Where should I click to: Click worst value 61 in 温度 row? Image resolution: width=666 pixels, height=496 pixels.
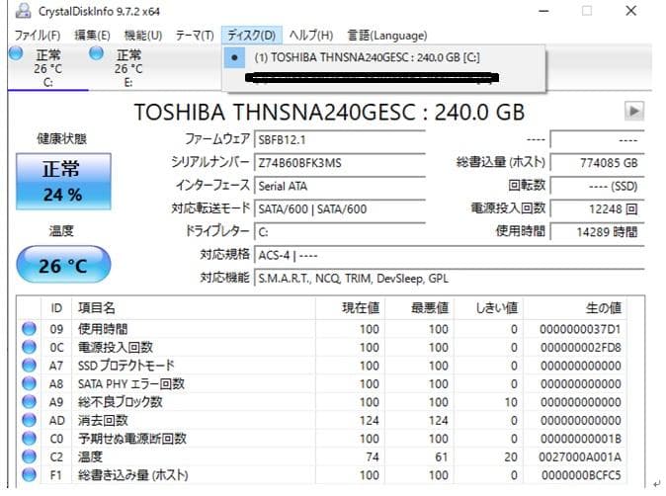tap(442, 456)
